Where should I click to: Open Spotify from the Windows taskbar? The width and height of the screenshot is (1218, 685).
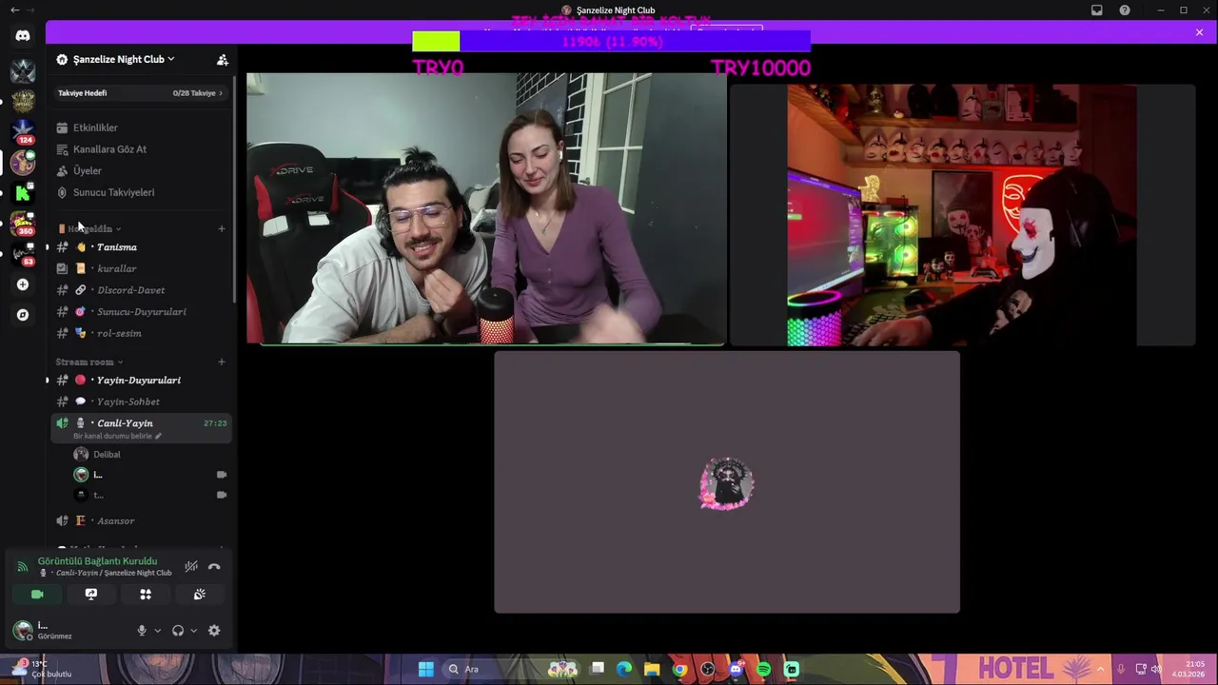[763, 669]
